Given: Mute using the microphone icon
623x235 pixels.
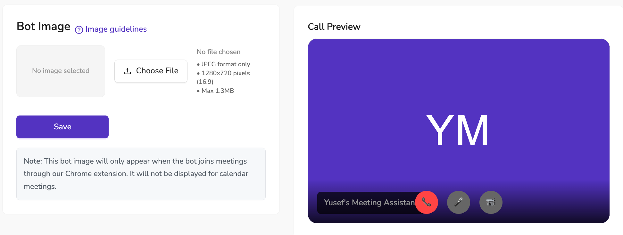Looking at the screenshot, I should [459, 202].
